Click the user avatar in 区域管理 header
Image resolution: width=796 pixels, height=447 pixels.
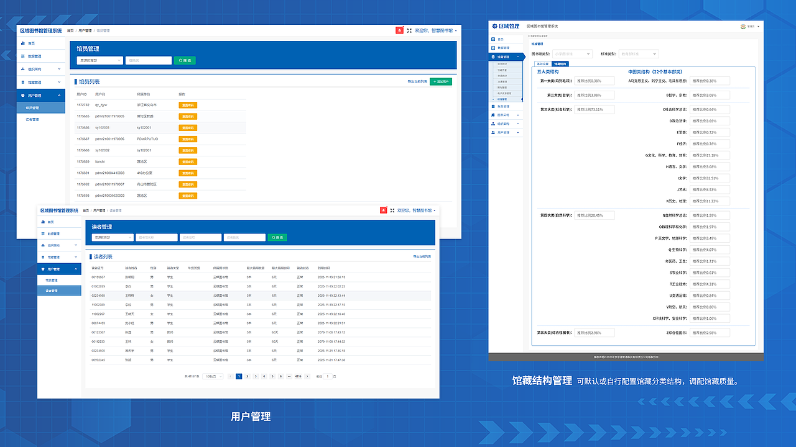pyautogui.click(x=743, y=27)
